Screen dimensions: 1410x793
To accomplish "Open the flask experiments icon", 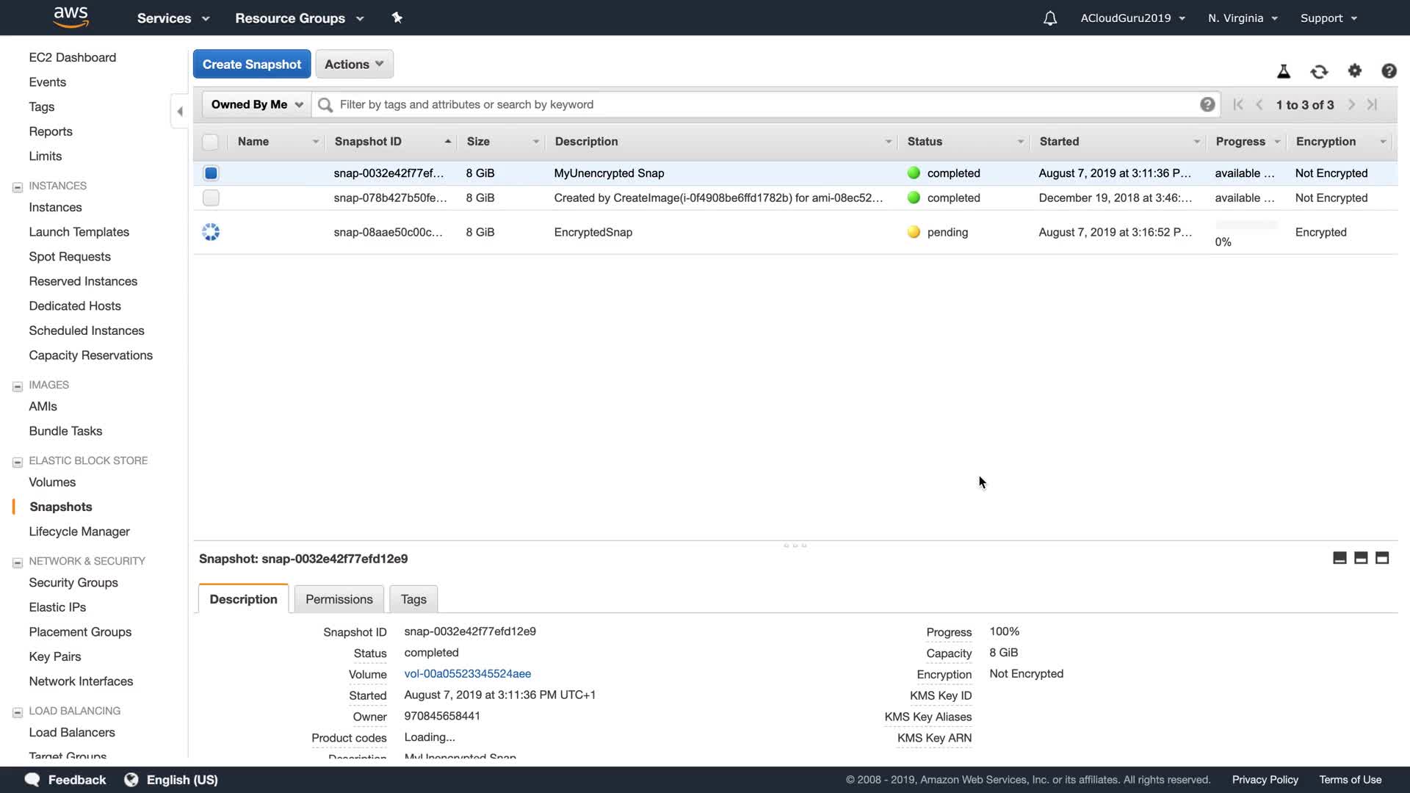I will point(1284,71).
